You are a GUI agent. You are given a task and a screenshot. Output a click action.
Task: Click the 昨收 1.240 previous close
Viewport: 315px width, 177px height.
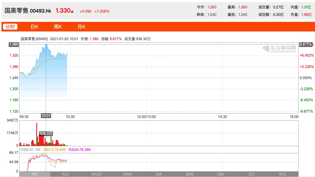tap(207, 14)
